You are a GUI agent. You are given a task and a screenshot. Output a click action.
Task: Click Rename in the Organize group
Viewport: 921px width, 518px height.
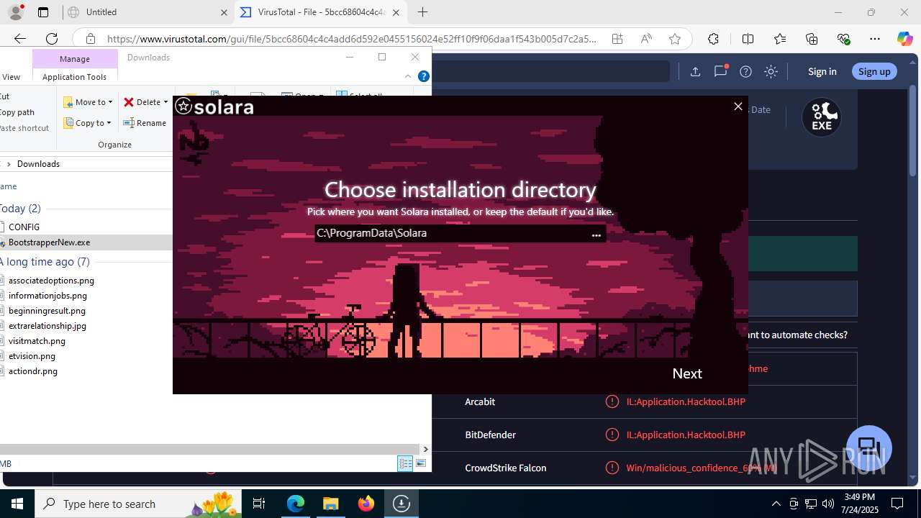[x=145, y=123]
